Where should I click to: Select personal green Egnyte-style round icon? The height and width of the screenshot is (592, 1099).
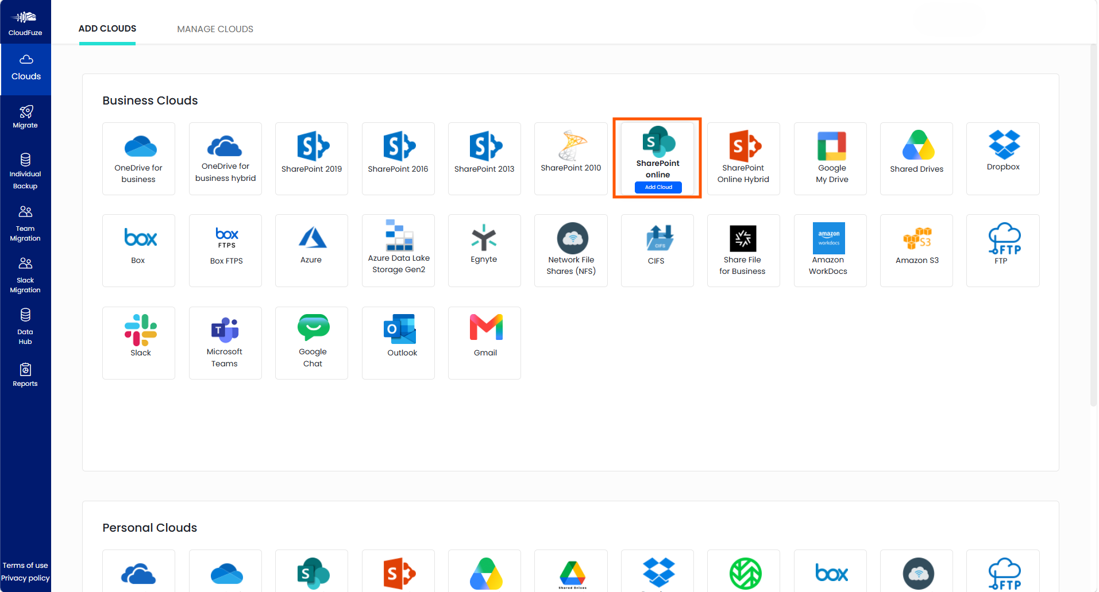click(745, 573)
